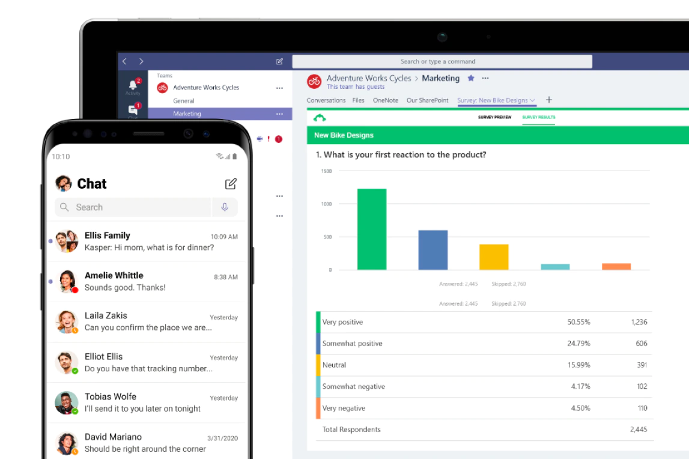The image size is (689, 459).
Task: Click the Search or type a command box
Action: pyautogui.click(x=442, y=61)
